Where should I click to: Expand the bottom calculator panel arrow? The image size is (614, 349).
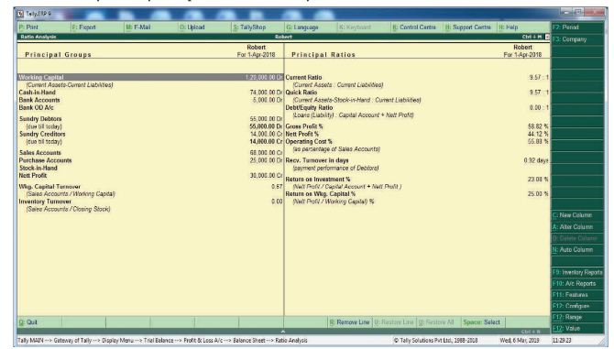283,332
